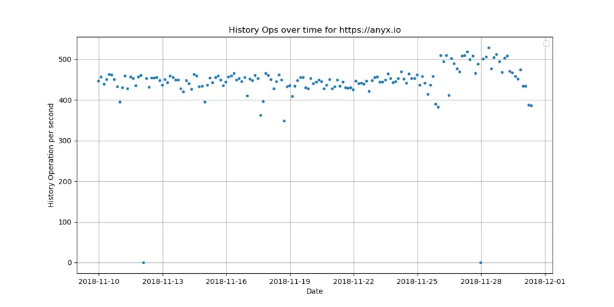Click the x-axis tick label 2018-12-01
Screen dimensions: 614x307
coord(545,281)
